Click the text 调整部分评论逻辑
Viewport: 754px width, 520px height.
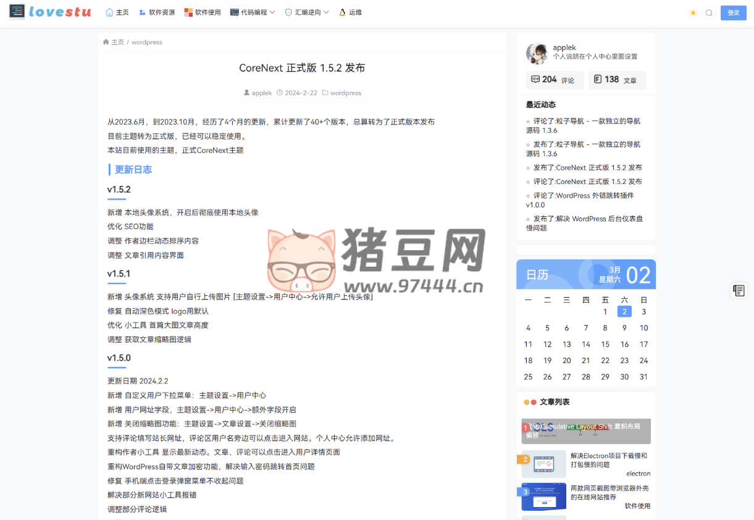click(137, 510)
